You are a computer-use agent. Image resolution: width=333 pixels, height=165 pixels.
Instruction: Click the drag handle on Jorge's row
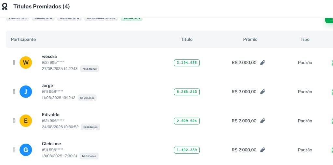[14, 92]
